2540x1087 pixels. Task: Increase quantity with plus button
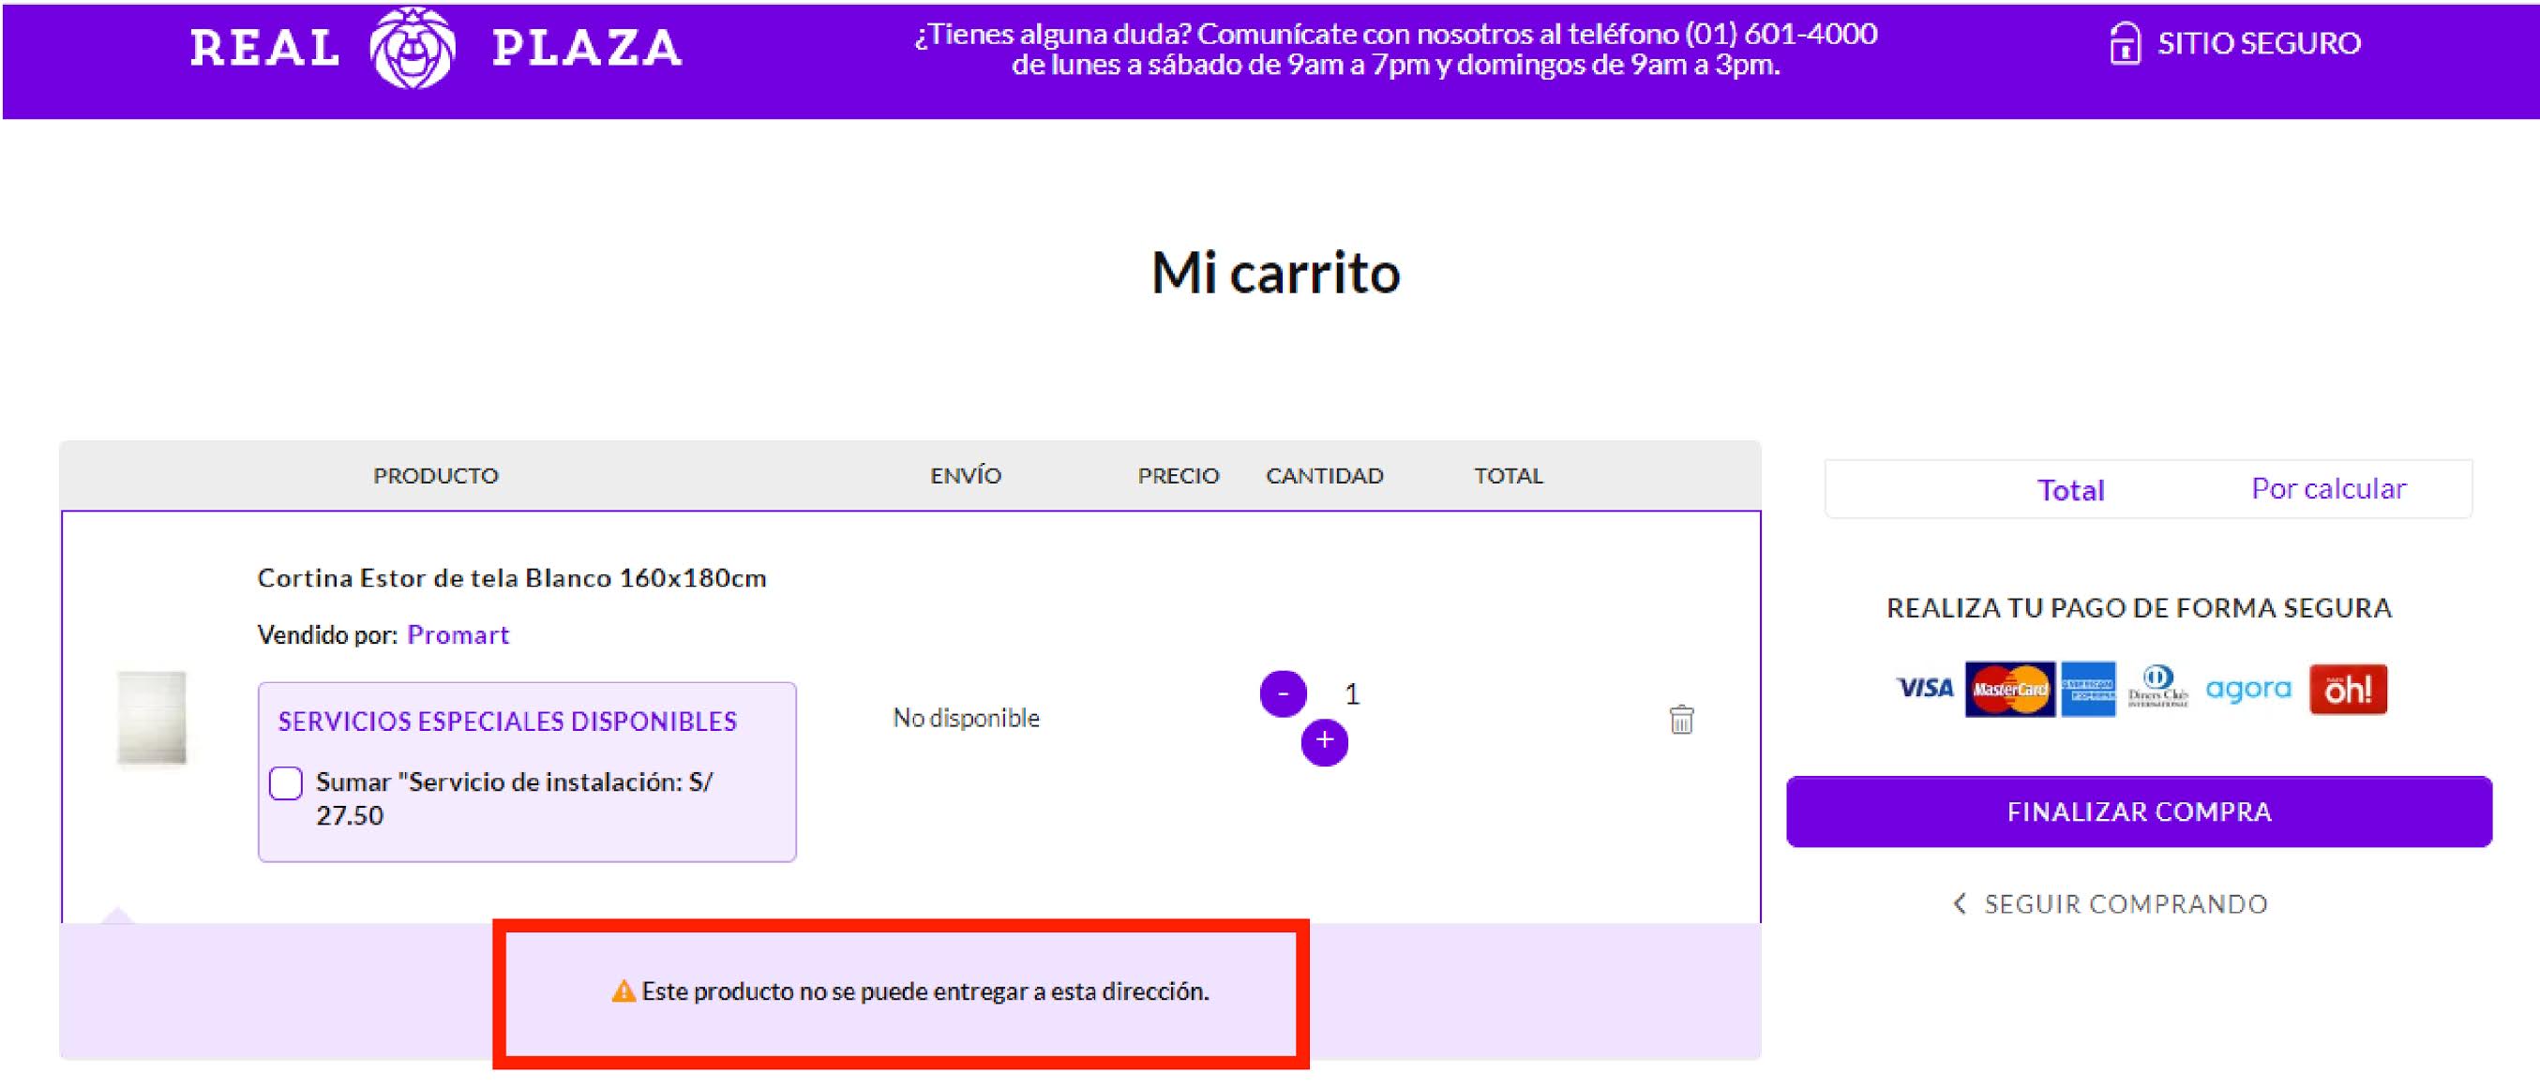pyautogui.click(x=1324, y=741)
